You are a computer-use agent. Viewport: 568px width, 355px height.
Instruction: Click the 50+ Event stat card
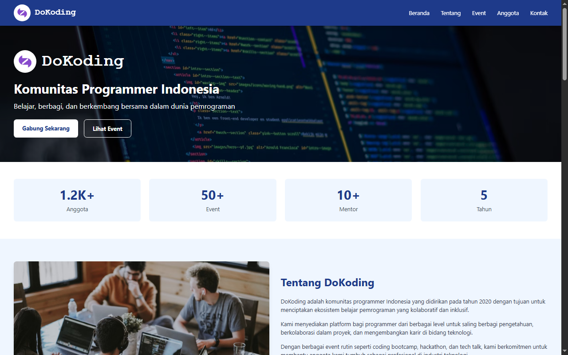[x=213, y=200]
